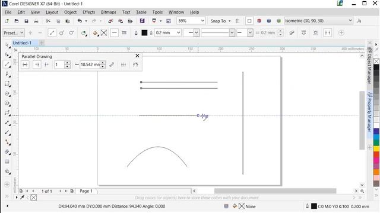This screenshot has width=380, height=213.
Task: Click the Fill color bucket icon on the property bar
Action: (x=96, y=33)
